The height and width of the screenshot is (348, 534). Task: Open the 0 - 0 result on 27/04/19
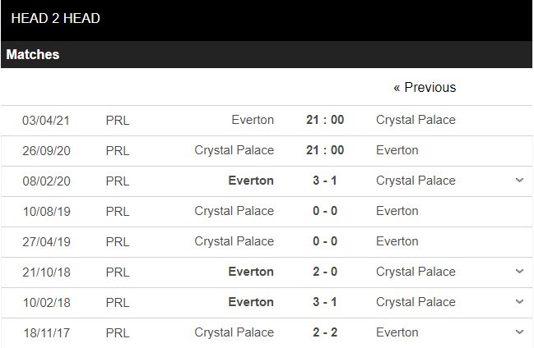pos(325,241)
